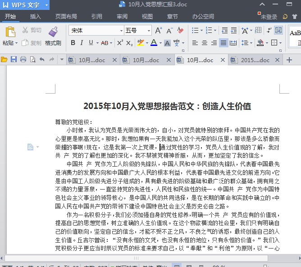Clear formatting with the eraser icon
The height and width of the screenshot is (267, 301).
point(180,30)
